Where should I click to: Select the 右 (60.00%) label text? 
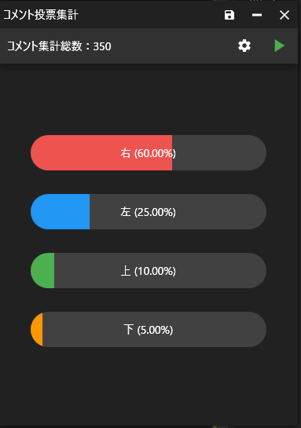coord(149,153)
